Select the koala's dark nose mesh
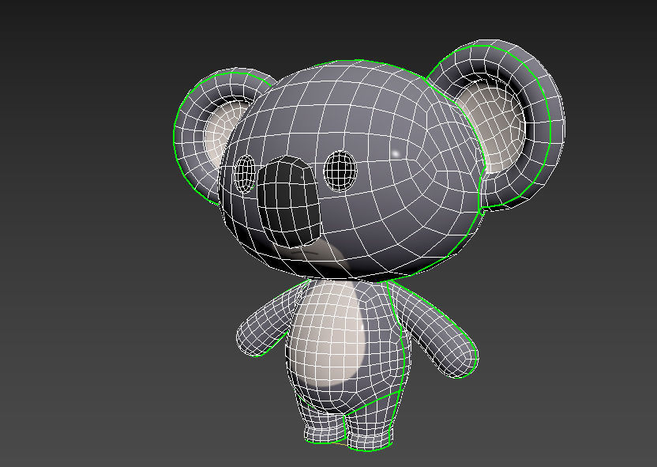The width and height of the screenshot is (657, 467). [x=289, y=201]
